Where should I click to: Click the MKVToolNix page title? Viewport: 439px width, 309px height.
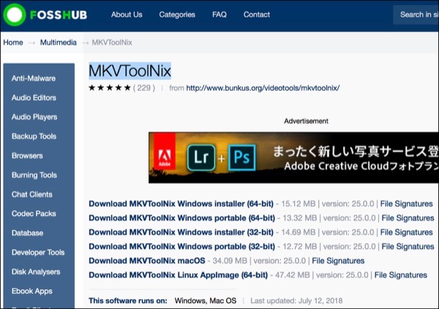(x=130, y=71)
